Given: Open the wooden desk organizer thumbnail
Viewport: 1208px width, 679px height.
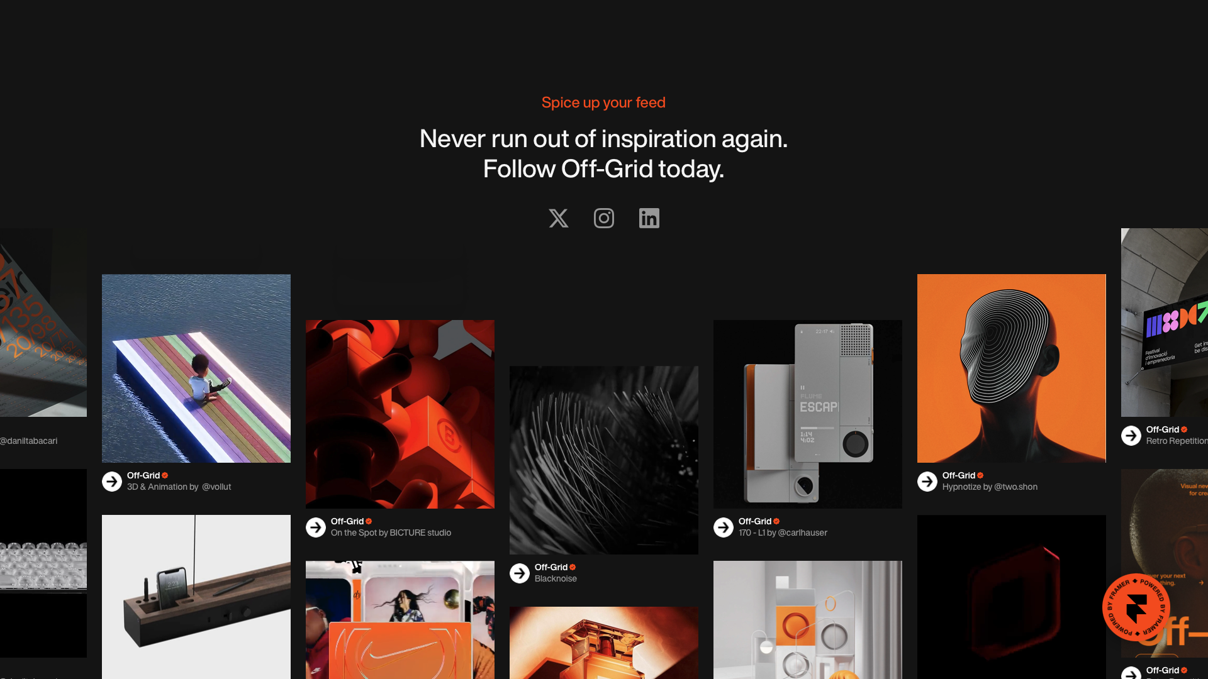Looking at the screenshot, I should click(196, 597).
